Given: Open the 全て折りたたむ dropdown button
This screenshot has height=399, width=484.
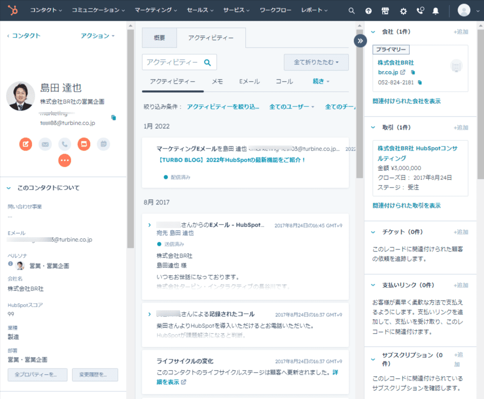Looking at the screenshot, I should coord(316,62).
